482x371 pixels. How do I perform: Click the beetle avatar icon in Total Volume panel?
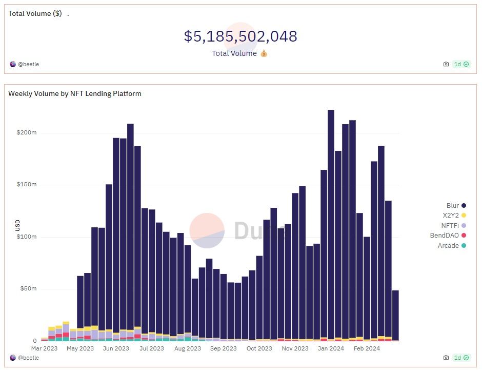[x=13, y=64]
